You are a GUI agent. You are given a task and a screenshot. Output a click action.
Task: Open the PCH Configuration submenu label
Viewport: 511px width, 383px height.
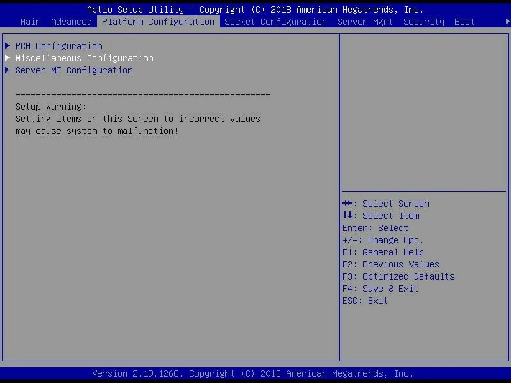tap(59, 46)
